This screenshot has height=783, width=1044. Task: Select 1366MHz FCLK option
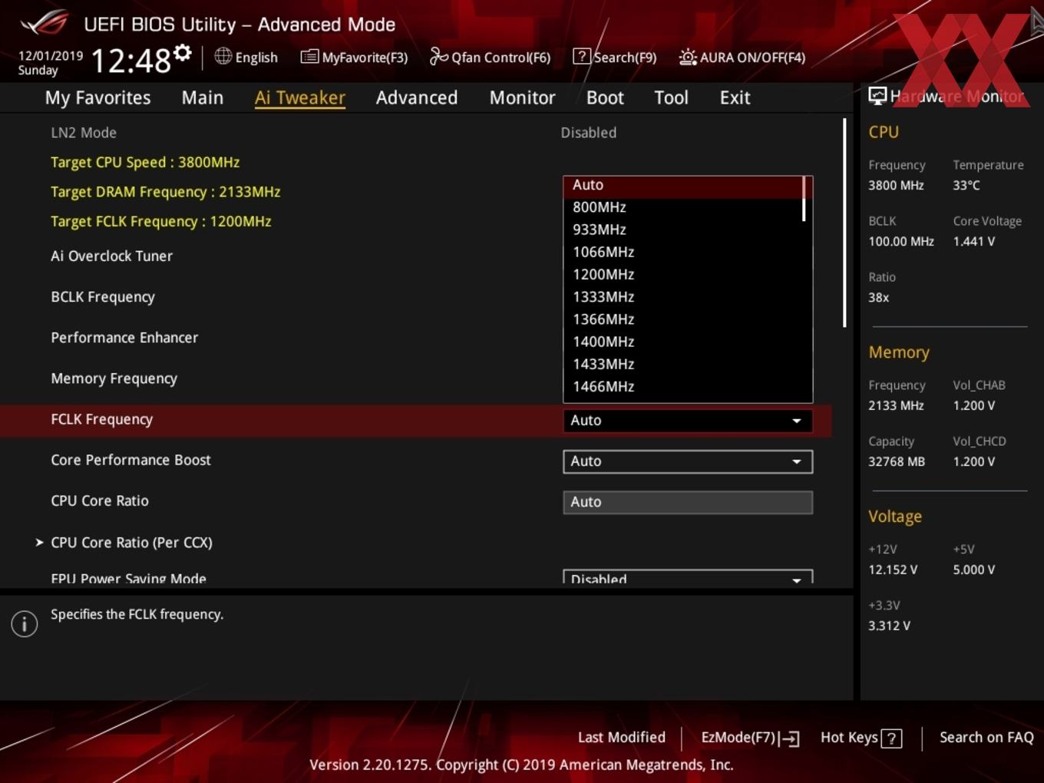click(x=682, y=319)
